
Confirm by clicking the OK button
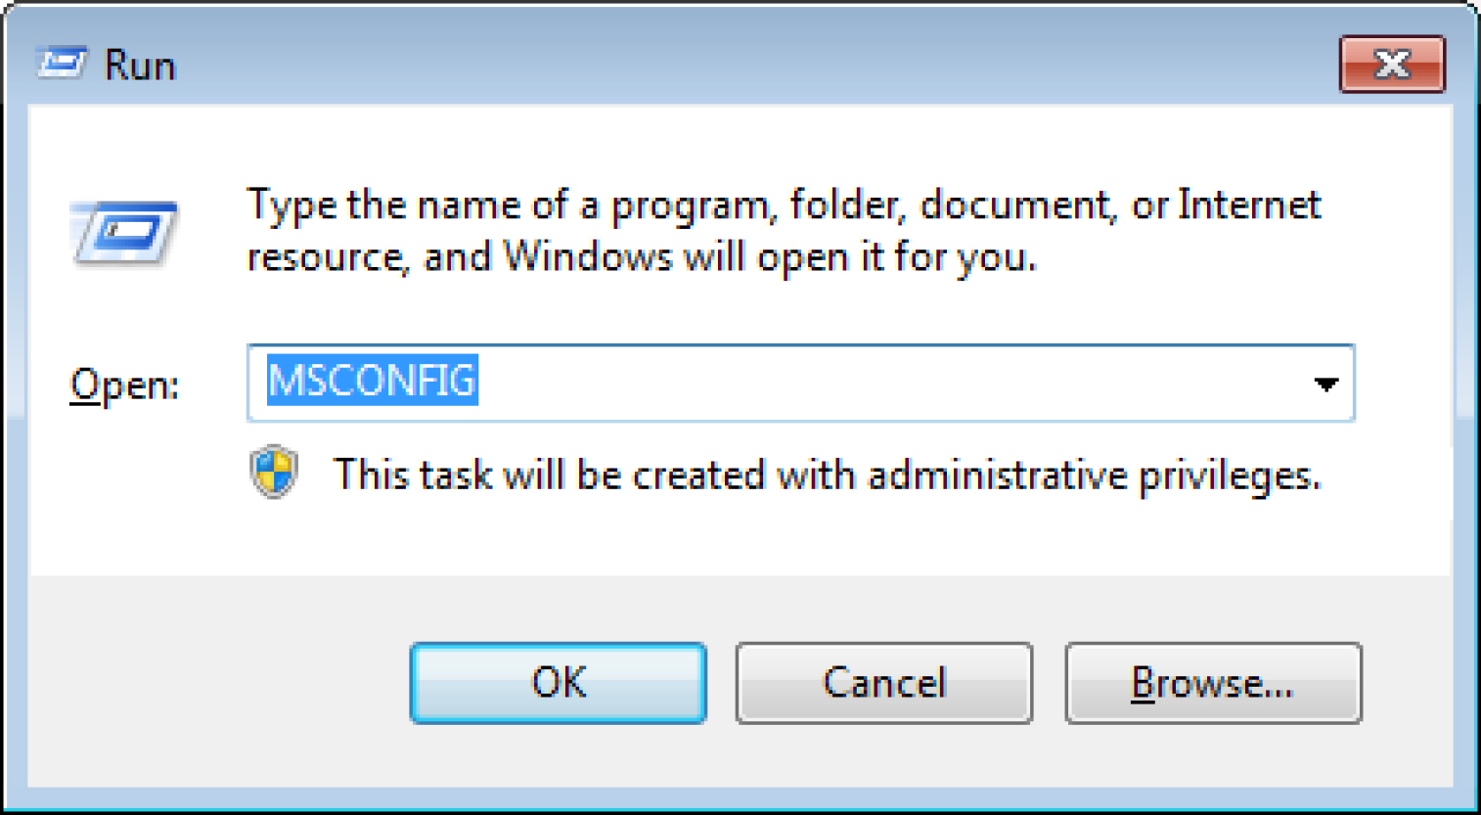click(559, 683)
